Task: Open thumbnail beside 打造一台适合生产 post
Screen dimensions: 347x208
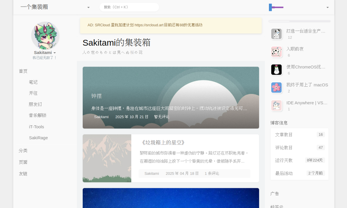Action: pyautogui.click(x=277, y=34)
